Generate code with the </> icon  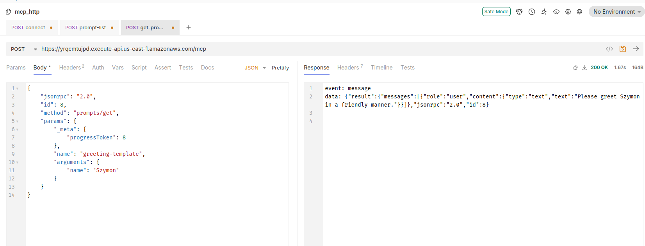coord(609,49)
